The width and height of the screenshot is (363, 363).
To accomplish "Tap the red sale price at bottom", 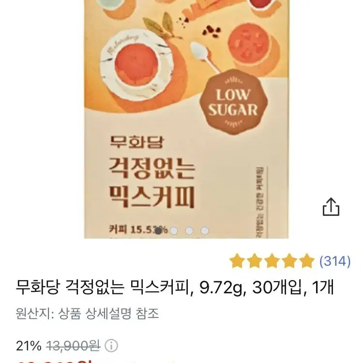I will [54, 361].
